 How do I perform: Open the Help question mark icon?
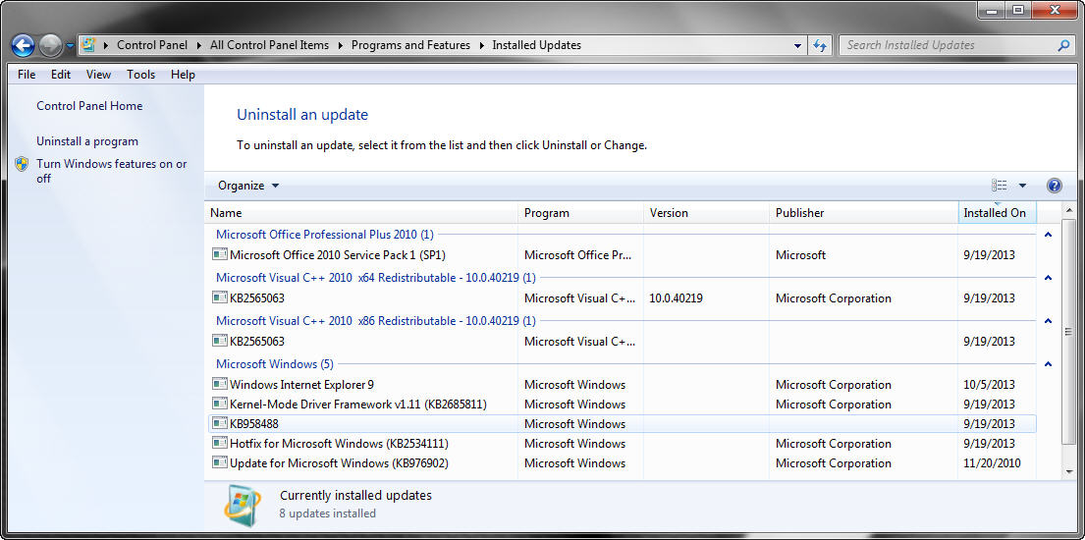(1054, 186)
